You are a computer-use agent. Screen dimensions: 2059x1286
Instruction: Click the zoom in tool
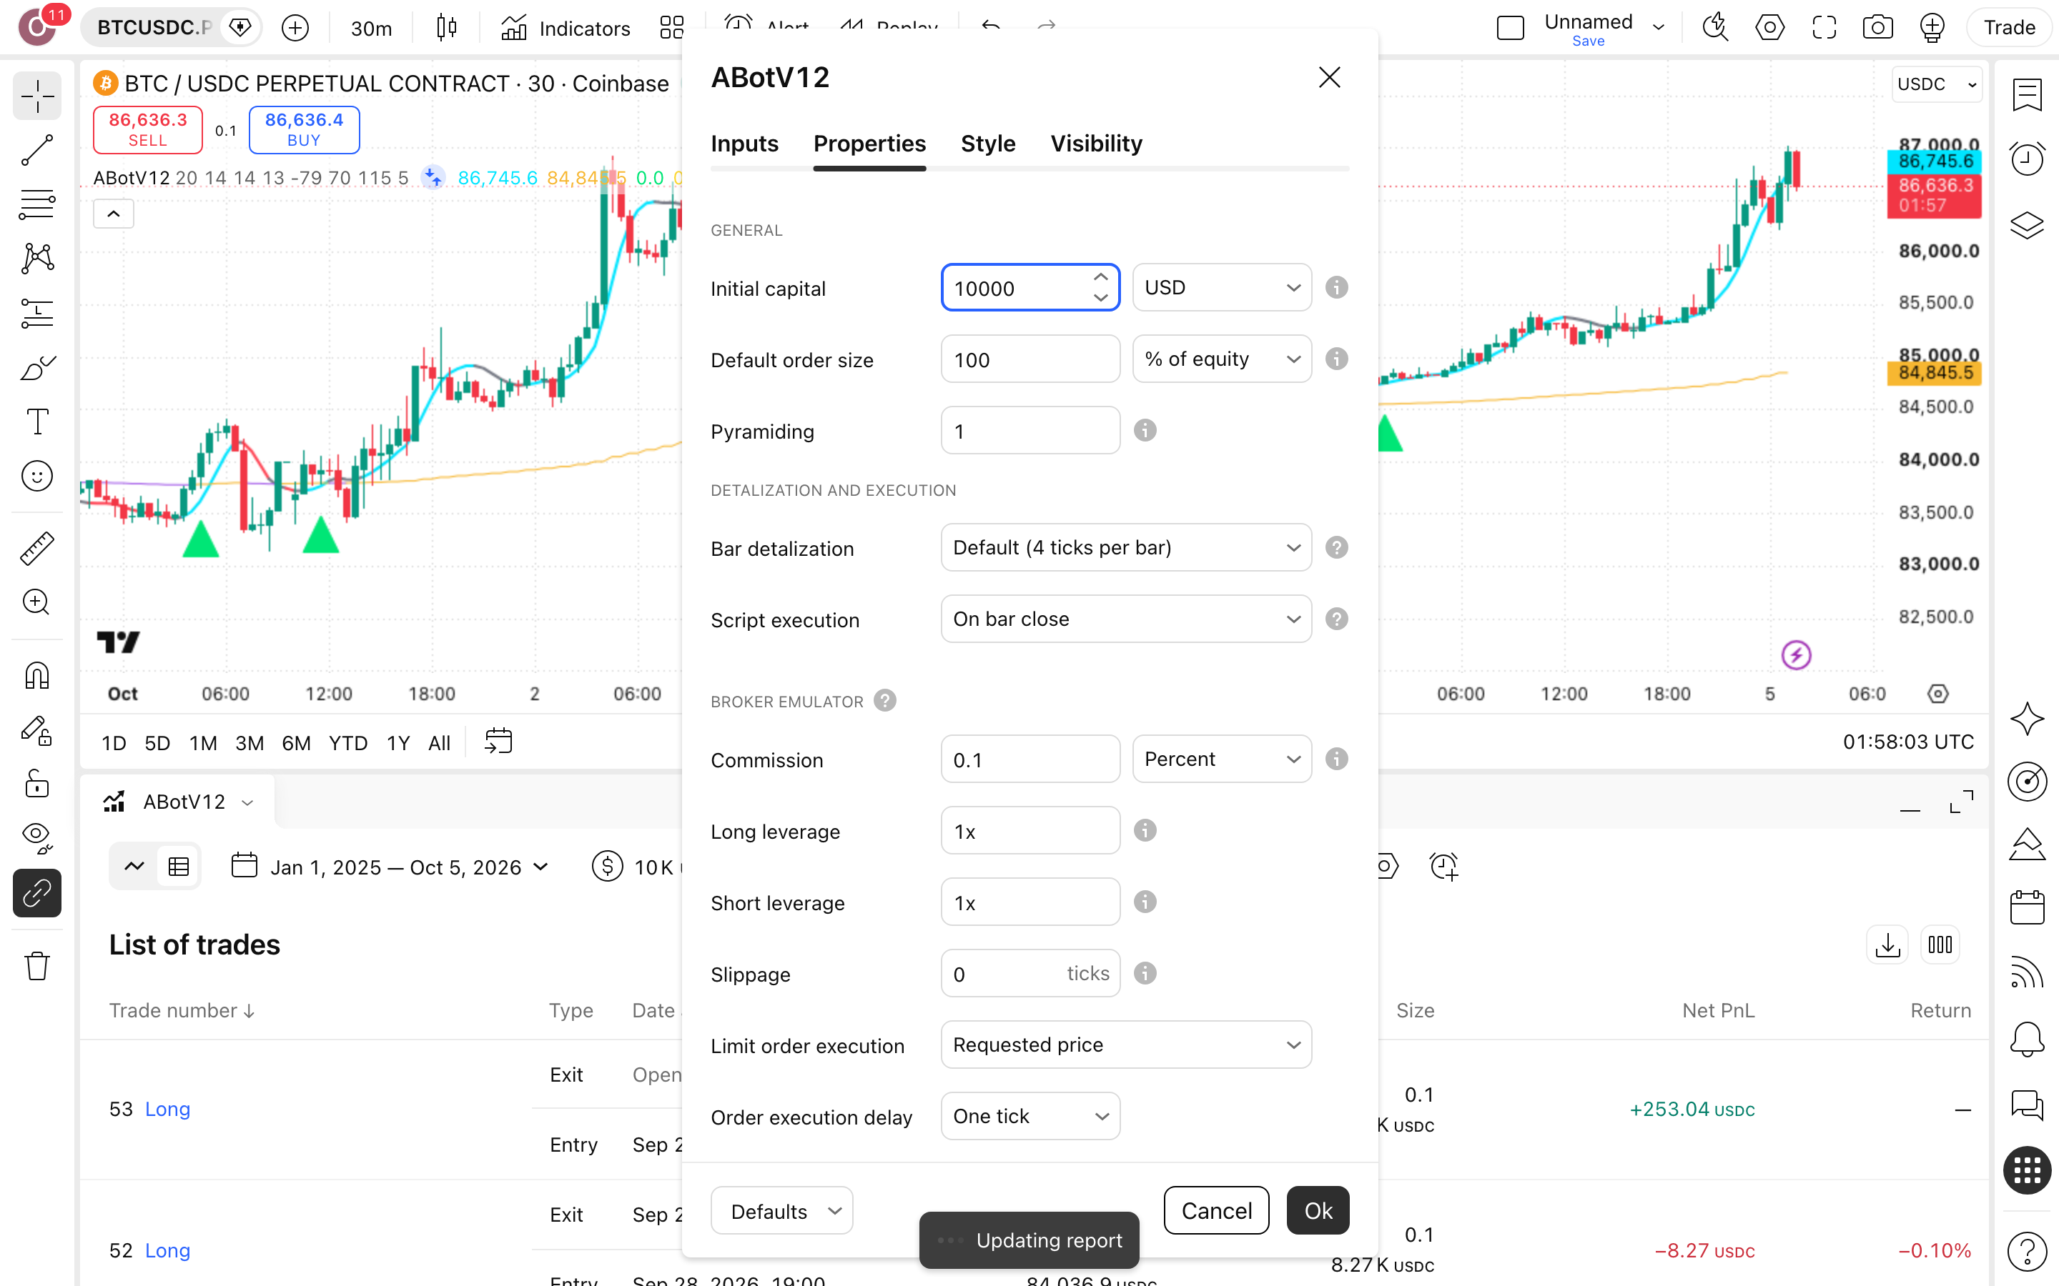pos(36,602)
